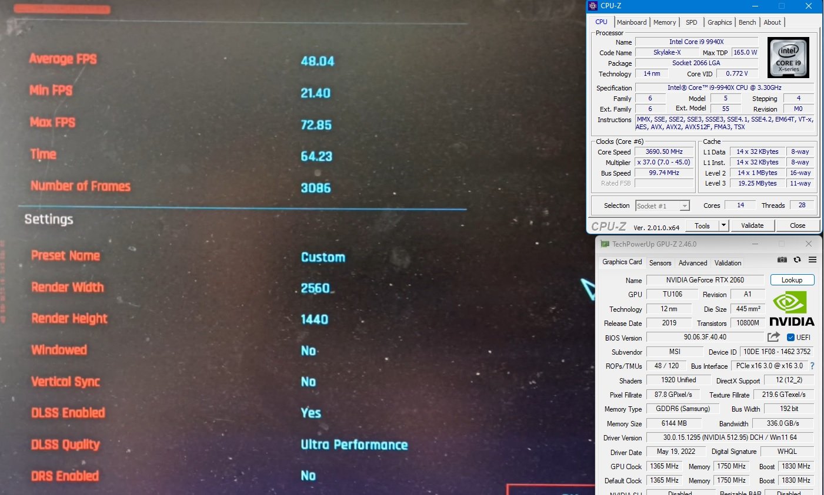Click the Code Name value Skylake-X
Viewport: 824px width, 495px height.
coord(667,52)
